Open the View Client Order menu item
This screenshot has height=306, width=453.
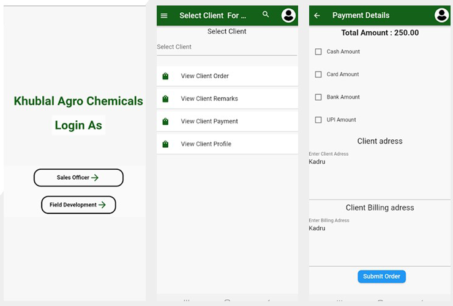tap(227, 76)
